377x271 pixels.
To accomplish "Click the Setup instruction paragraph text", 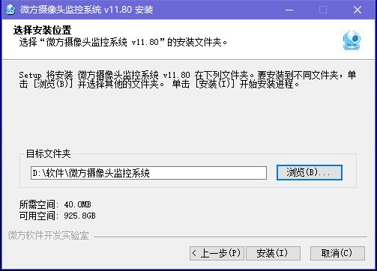I will [x=187, y=79].
